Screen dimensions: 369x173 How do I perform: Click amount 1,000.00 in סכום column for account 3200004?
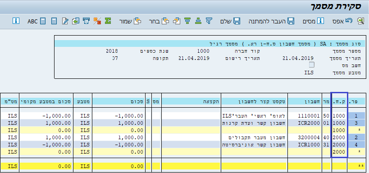(x=130, y=137)
